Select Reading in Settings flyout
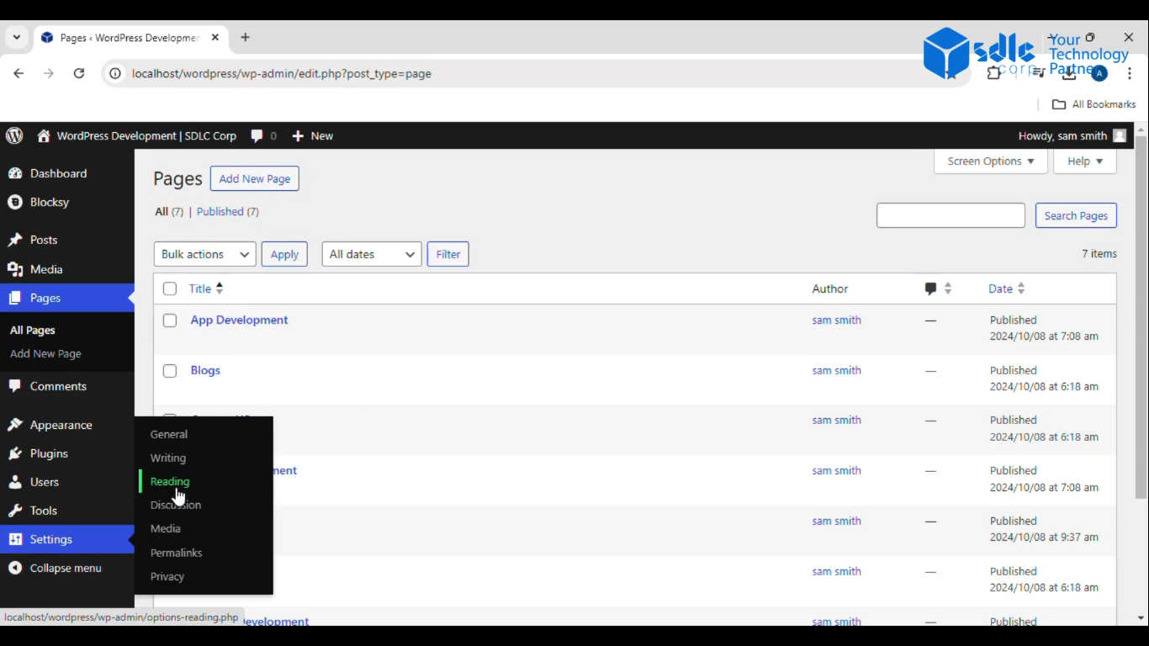This screenshot has width=1149, height=646. 170,481
